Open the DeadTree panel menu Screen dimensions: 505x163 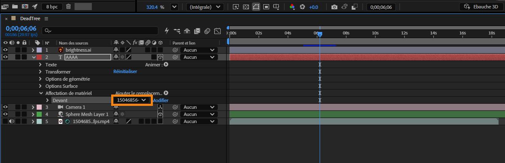click(46, 18)
